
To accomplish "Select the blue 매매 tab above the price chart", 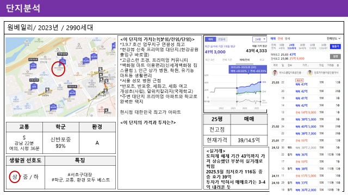I will click(x=210, y=40).
